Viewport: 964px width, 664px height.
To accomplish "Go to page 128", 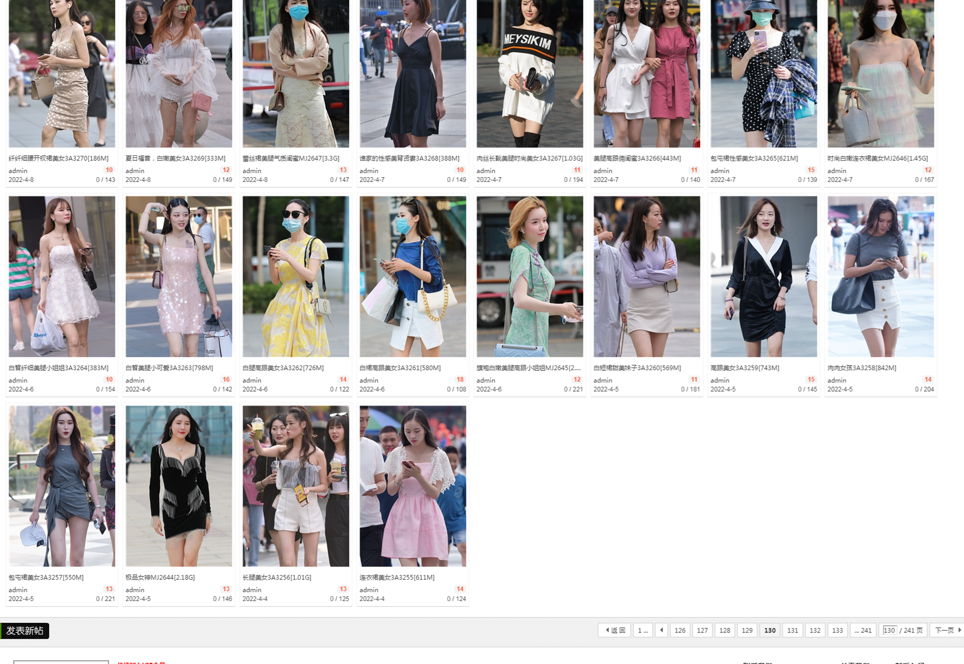I will pos(725,630).
